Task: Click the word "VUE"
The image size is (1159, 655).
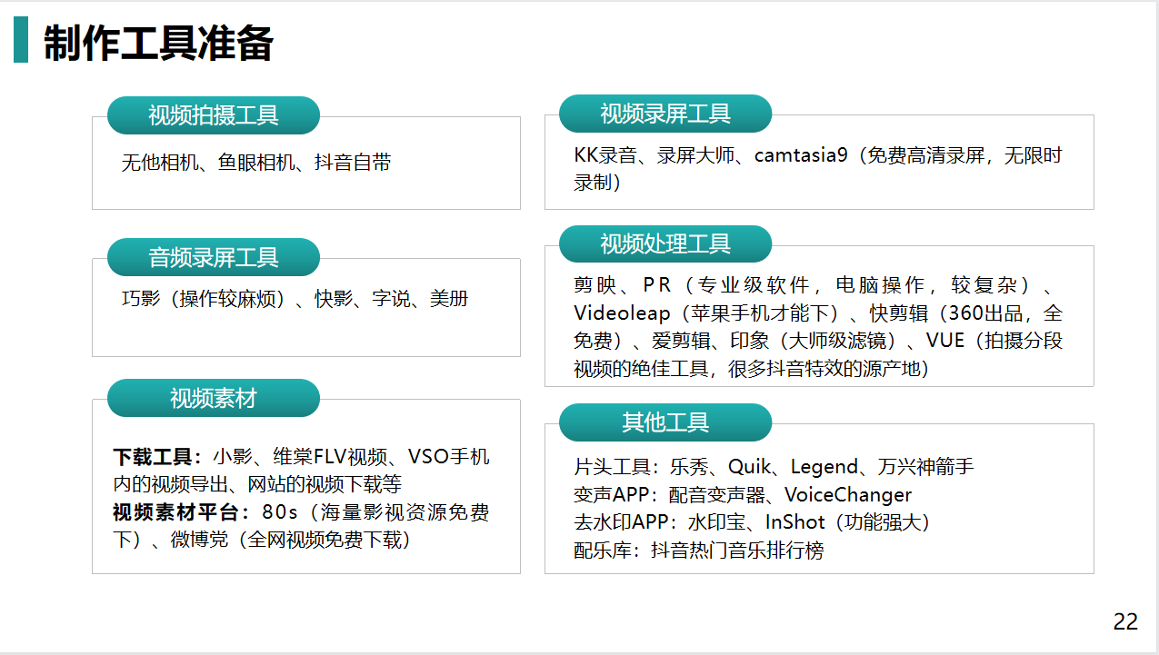Action: tap(945, 341)
